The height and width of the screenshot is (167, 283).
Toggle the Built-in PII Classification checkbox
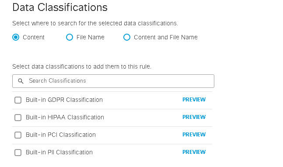pyautogui.click(x=18, y=153)
